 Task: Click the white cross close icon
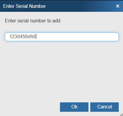tap(118, 6)
